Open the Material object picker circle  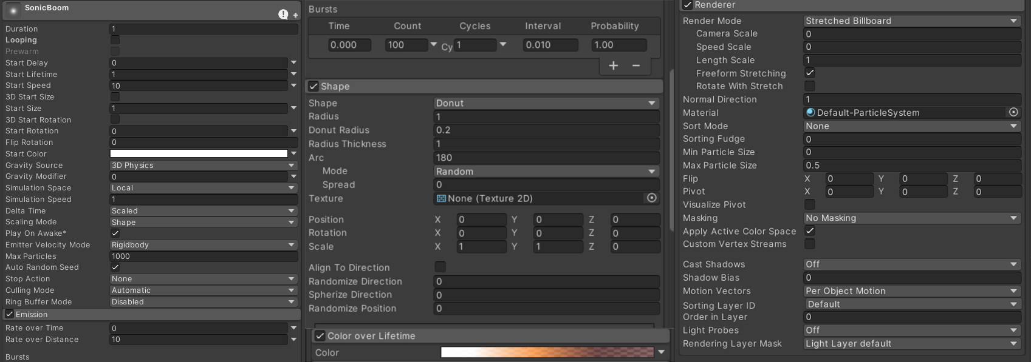tap(1013, 112)
